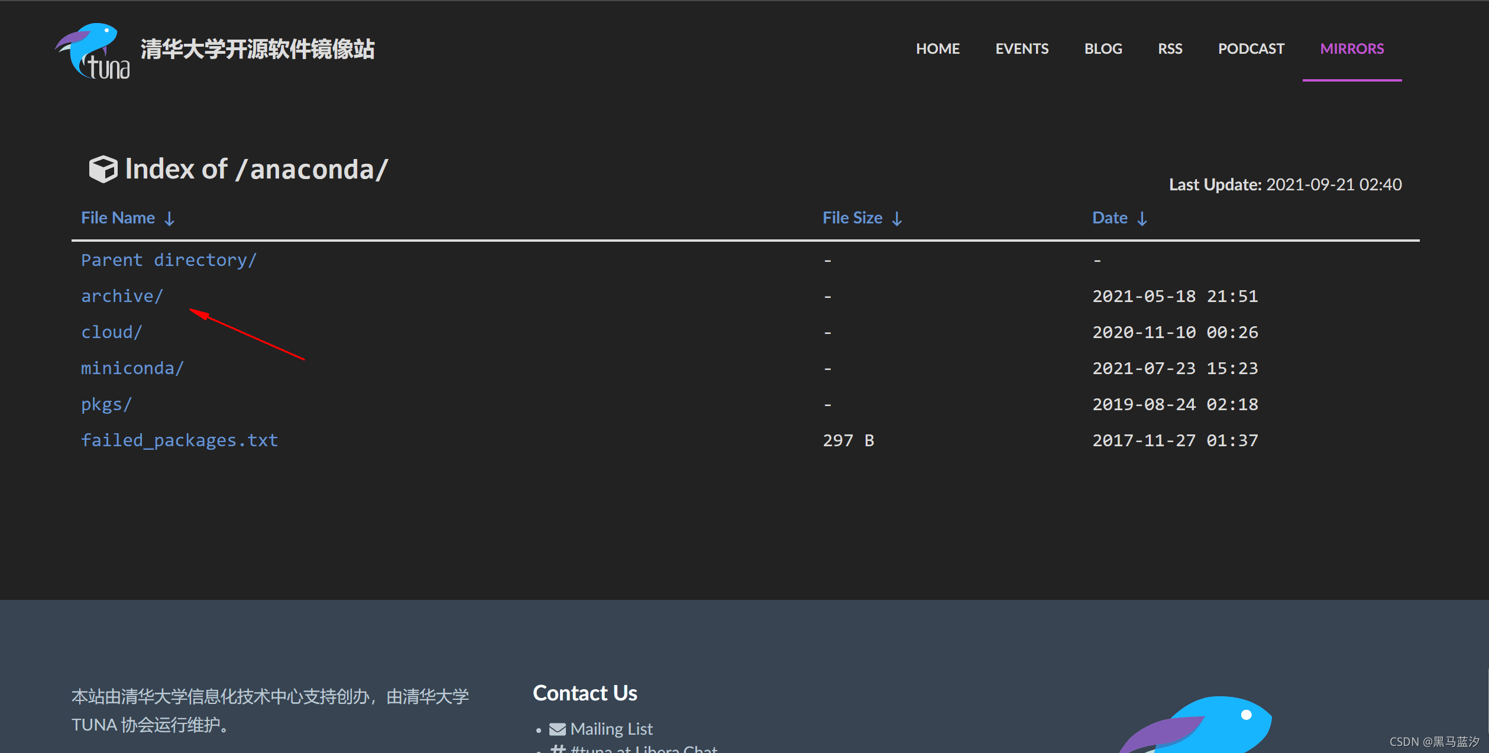This screenshot has height=753, width=1489.
Task: Open the PODCAST navigation item
Action: (1251, 49)
